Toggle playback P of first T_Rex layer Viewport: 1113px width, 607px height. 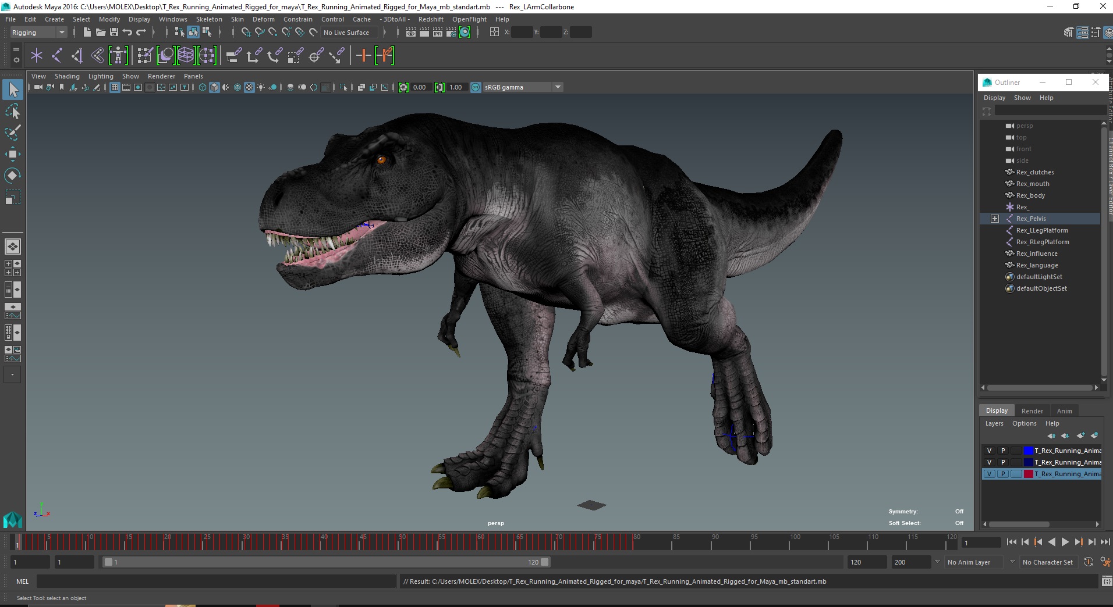pos(1003,451)
